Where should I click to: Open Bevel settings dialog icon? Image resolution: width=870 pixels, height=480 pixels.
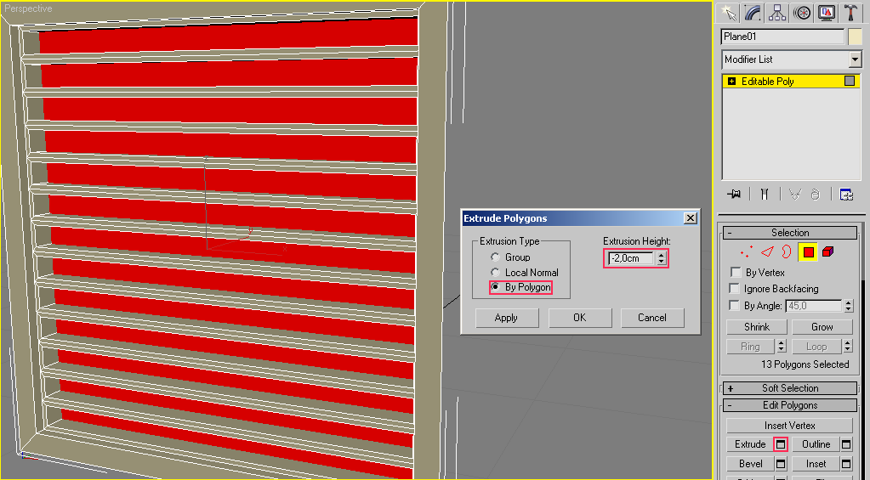coord(781,464)
